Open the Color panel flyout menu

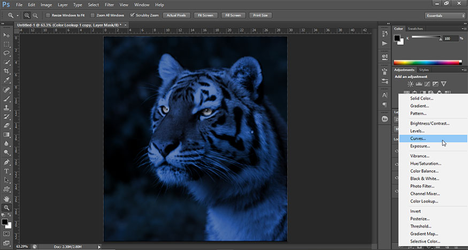click(x=464, y=29)
